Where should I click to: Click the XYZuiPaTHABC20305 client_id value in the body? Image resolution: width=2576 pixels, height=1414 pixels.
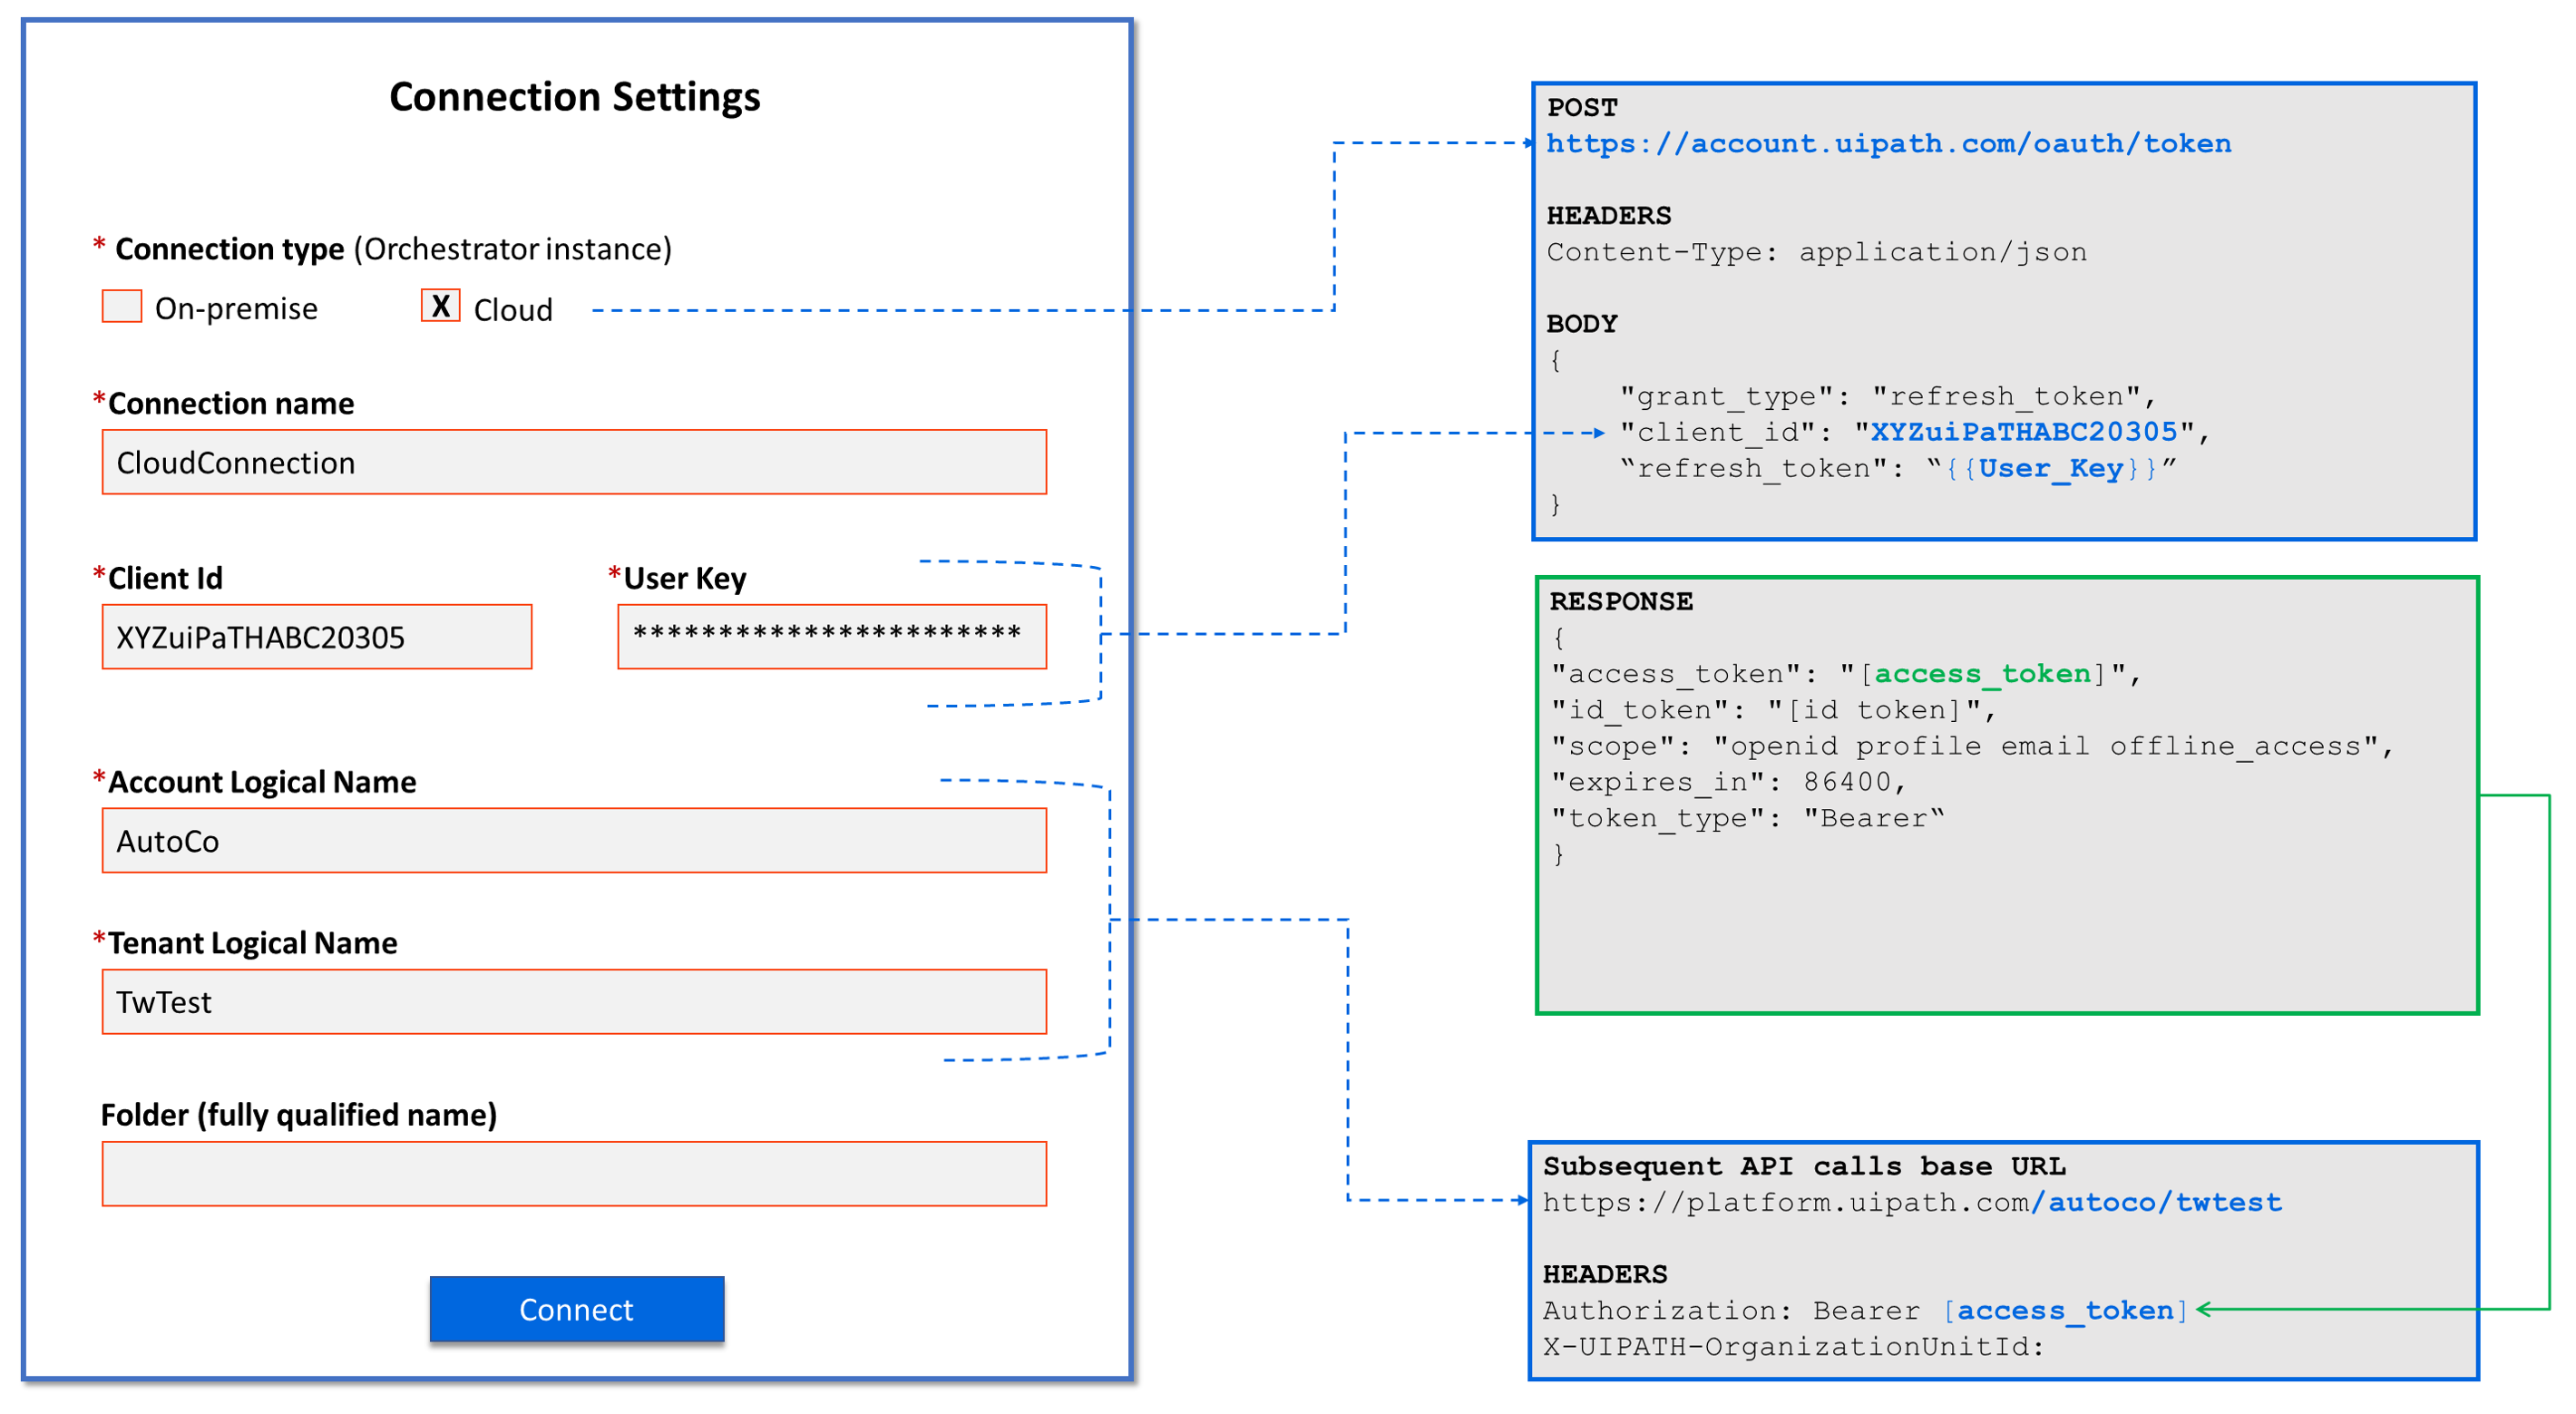[2023, 432]
